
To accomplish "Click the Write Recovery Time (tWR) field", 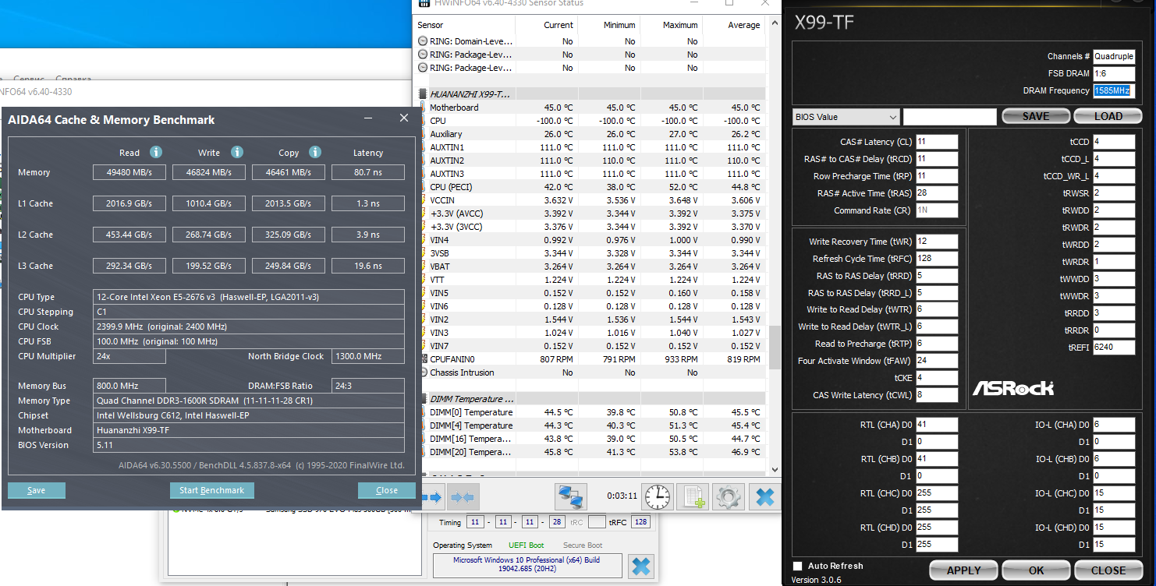I will point(936,242).
